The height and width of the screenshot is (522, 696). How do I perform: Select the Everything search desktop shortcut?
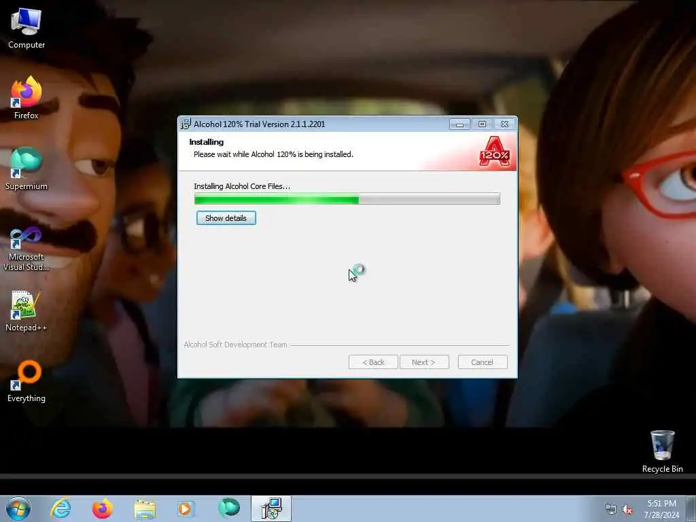27,381
